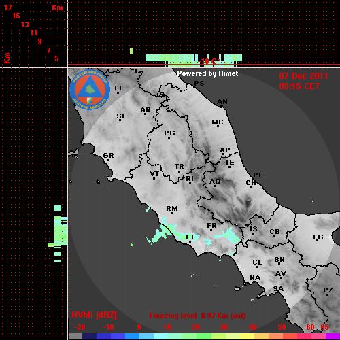340x340 pixels.
Task: Select the FI city marker
Action: tap(118, 92)
